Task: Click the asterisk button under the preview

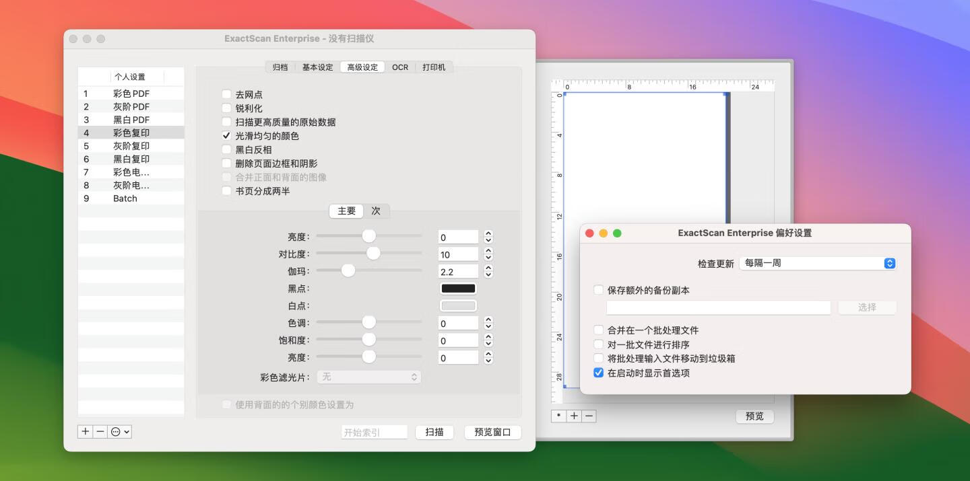Action: 558,416
